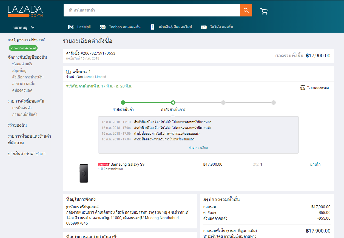Click ขายสินค้ากับลาซาด้า link
The width and height of the screenshot is (344, 238).
coord(27,154)
